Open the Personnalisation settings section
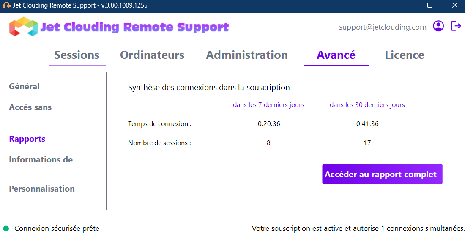Viewport: 465px width, 233px height. [x=42, y=189]
